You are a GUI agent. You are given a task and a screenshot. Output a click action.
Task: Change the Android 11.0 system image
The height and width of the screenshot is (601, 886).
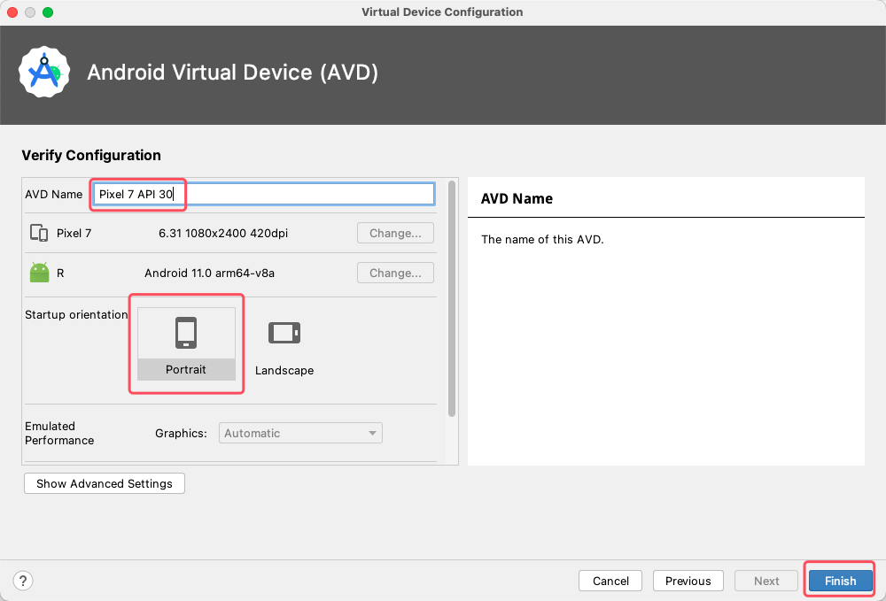point(395,273)
